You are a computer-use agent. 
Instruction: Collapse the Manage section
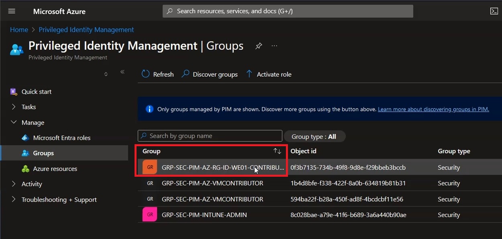(13, 123)
